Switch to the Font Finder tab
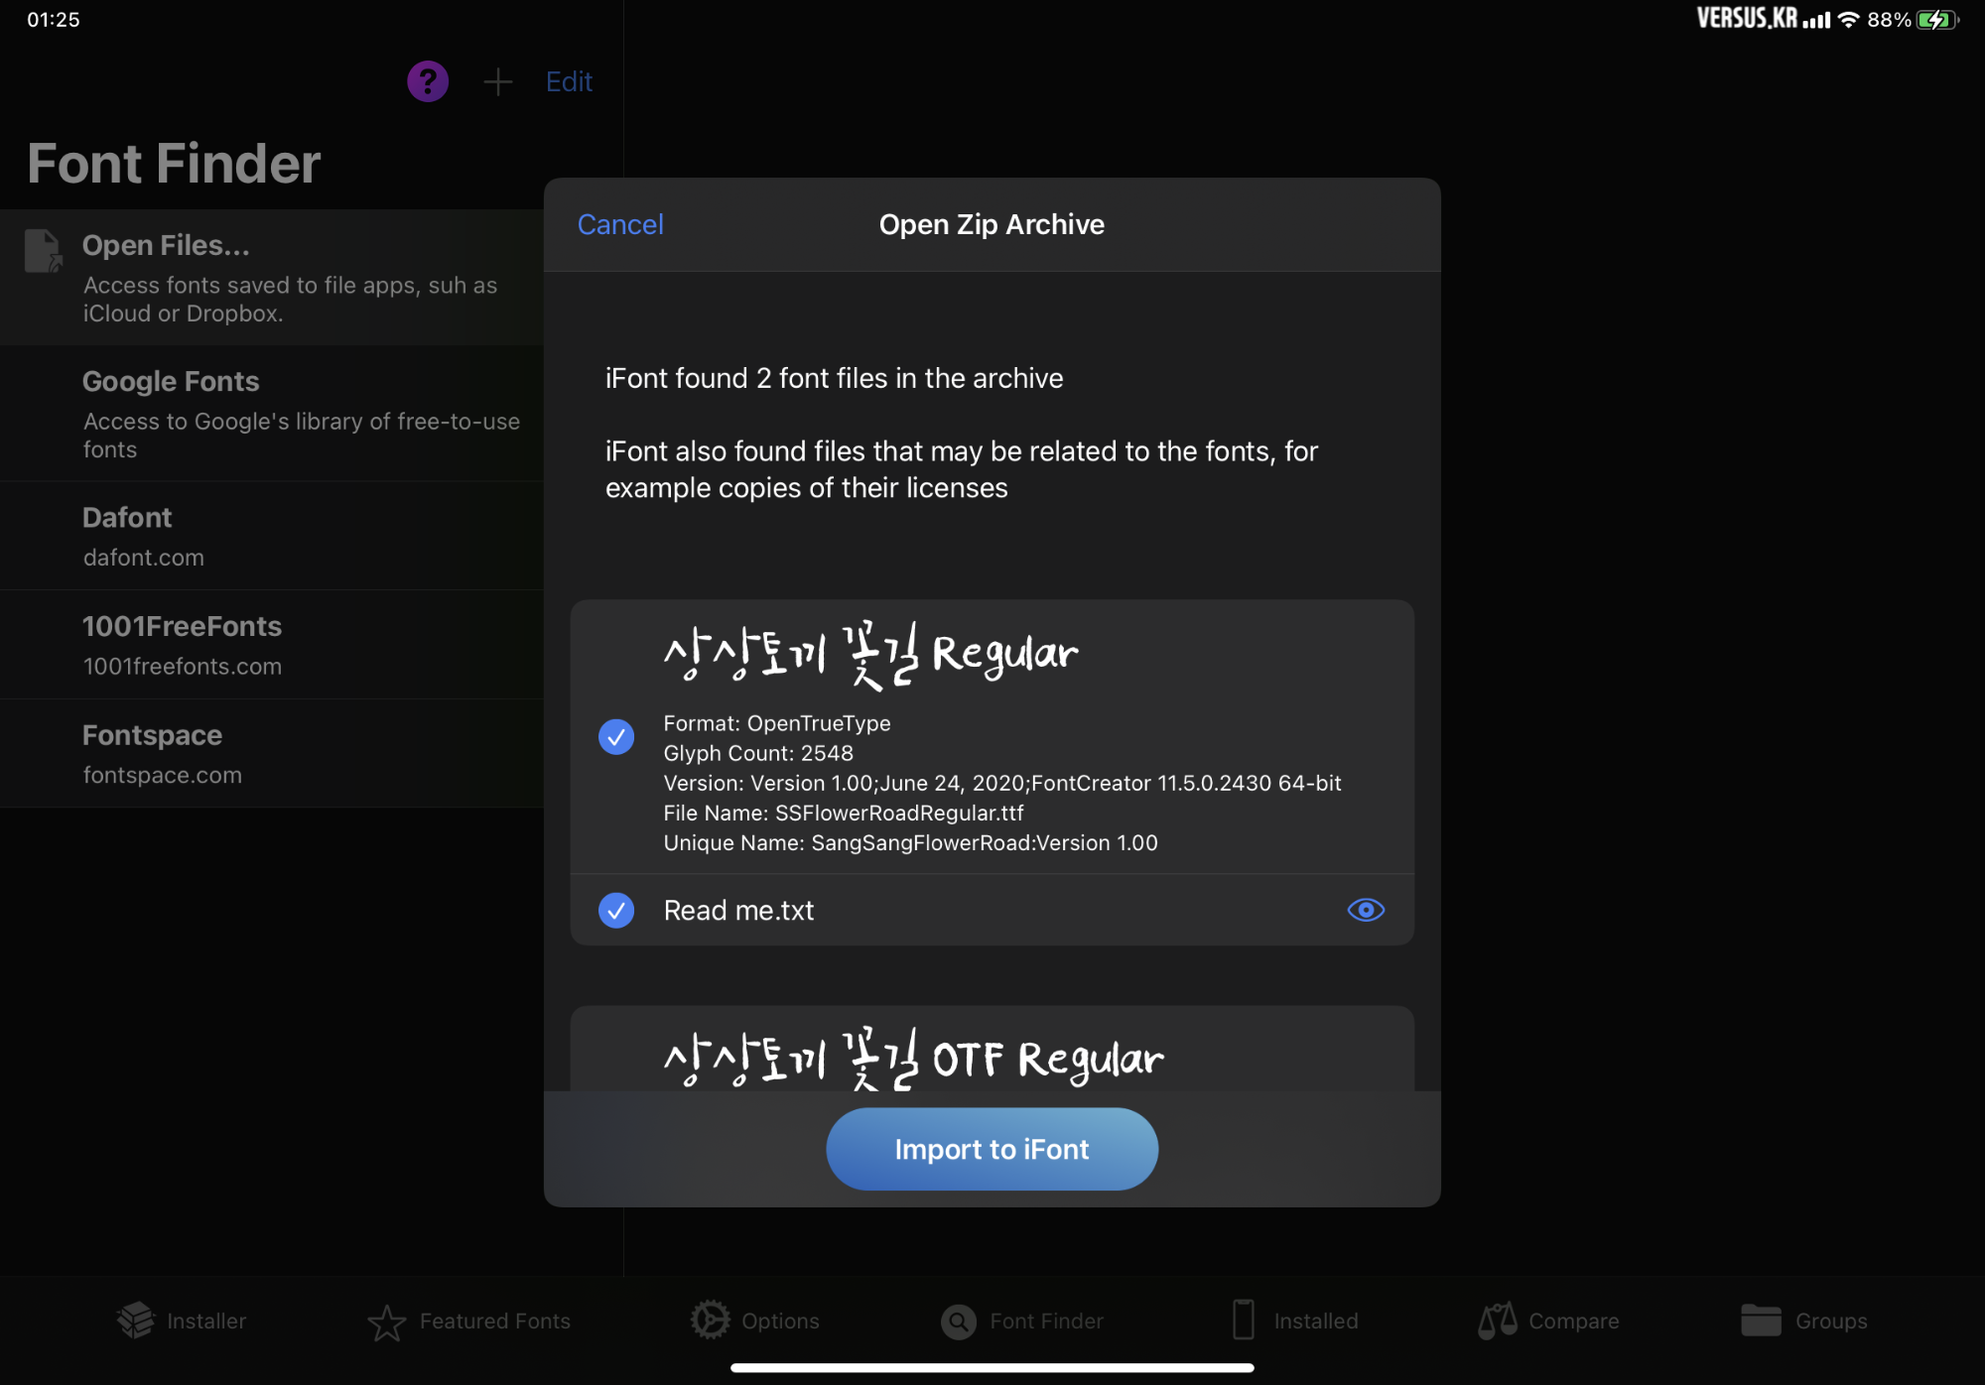Viewport: 1985px width, 1385px height. tap(1022, 1321)
